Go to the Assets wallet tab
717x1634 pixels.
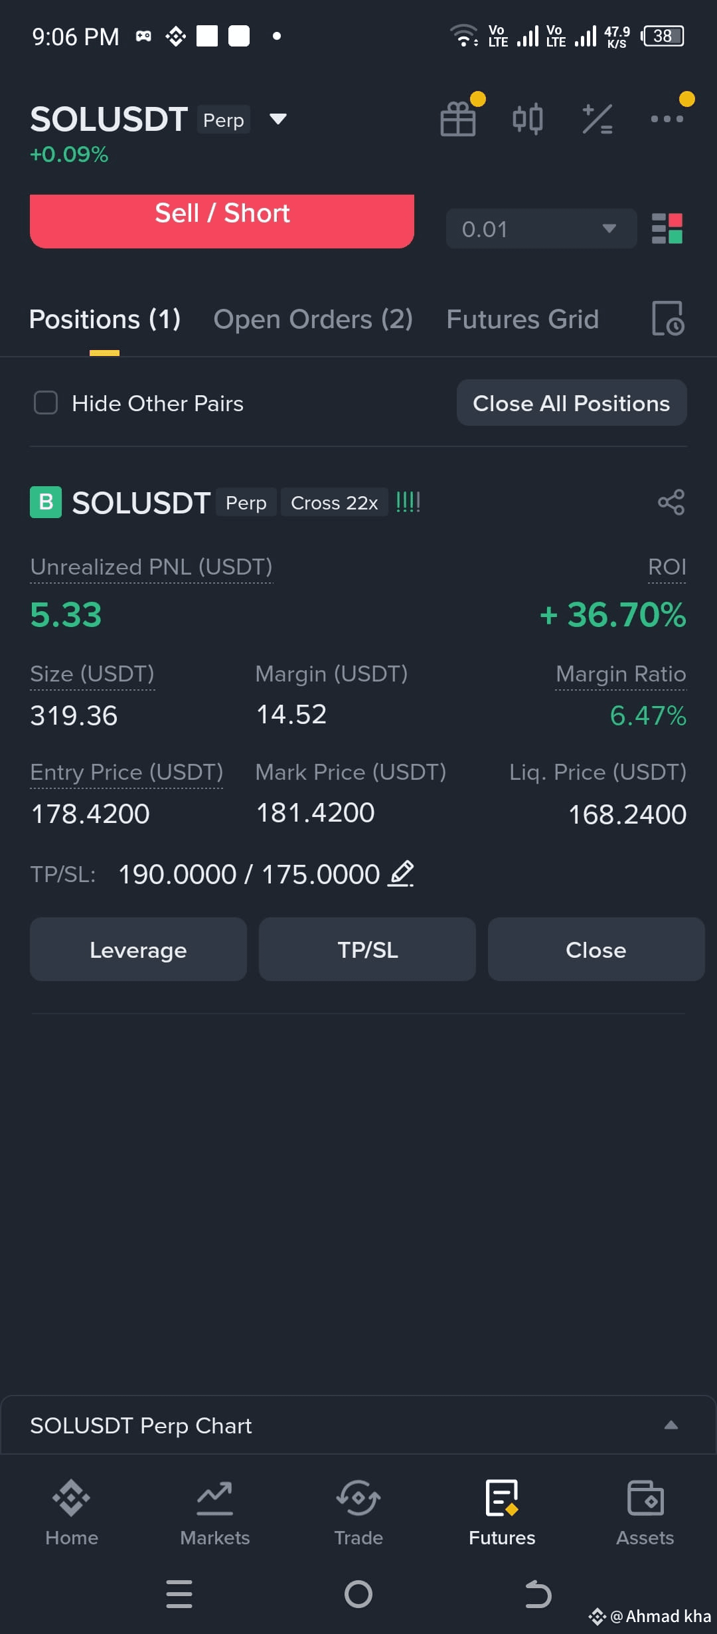(645, 1512)
